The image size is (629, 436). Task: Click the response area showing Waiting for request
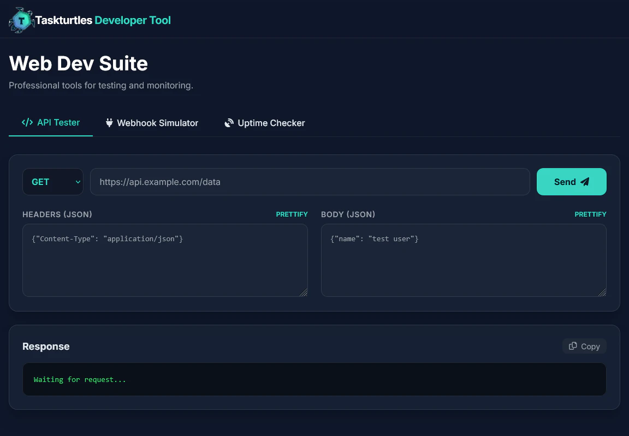[x=314, y=379]
